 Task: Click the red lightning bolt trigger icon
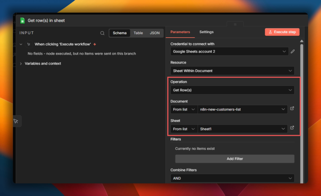(95, 44)
